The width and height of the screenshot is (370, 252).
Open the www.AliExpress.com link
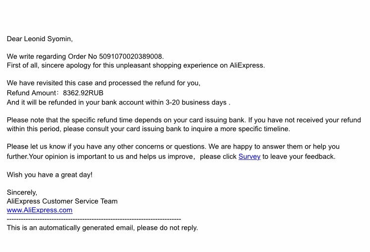click(40, 210)
